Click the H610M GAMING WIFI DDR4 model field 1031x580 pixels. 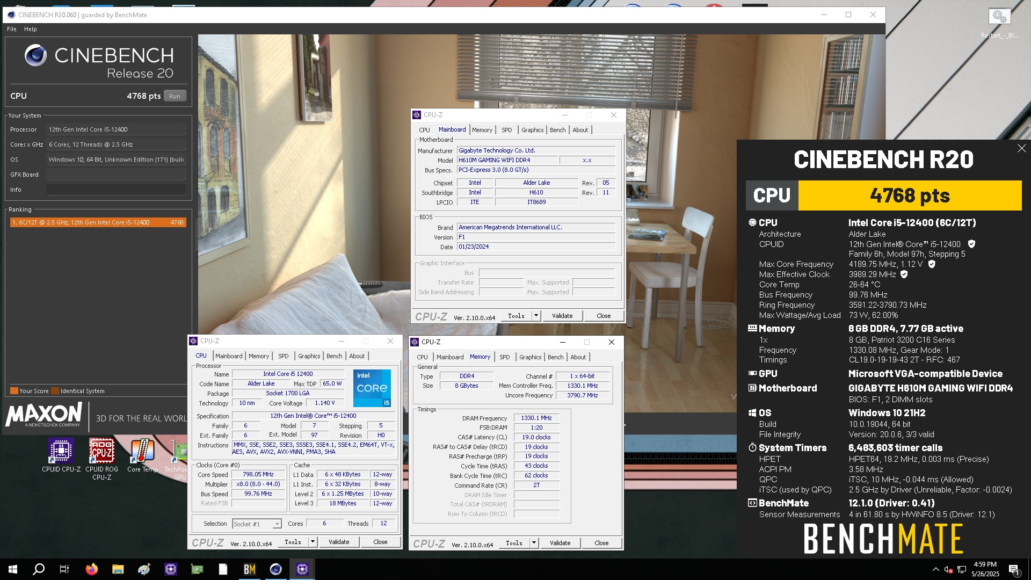tap(507, 160)
